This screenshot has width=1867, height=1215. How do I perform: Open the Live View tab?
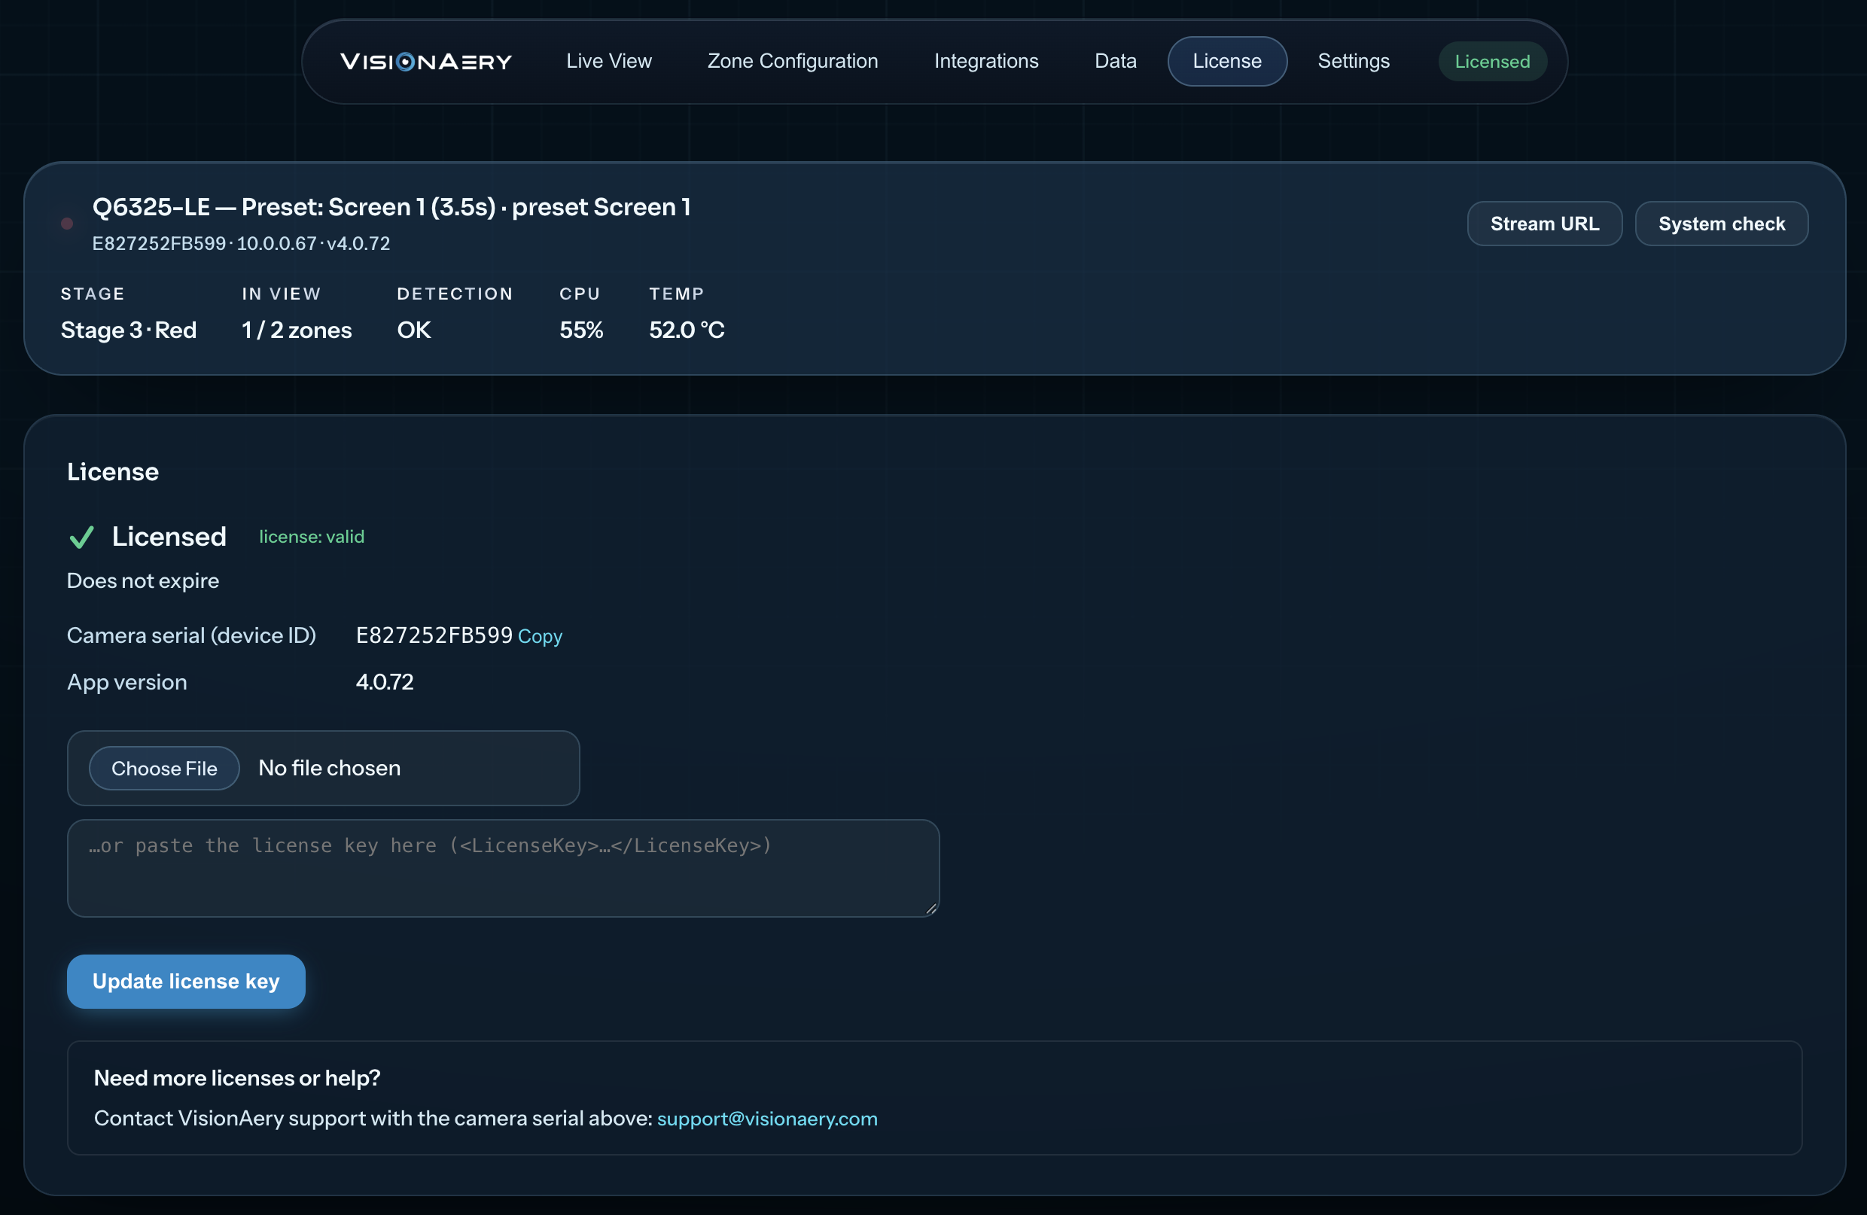(609, 61)
